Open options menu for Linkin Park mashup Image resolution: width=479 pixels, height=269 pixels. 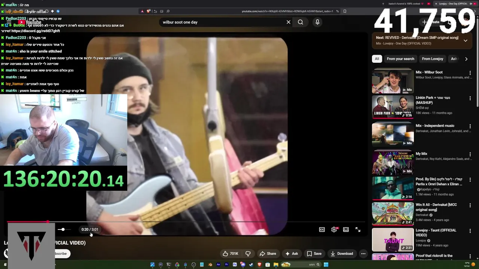470,98
